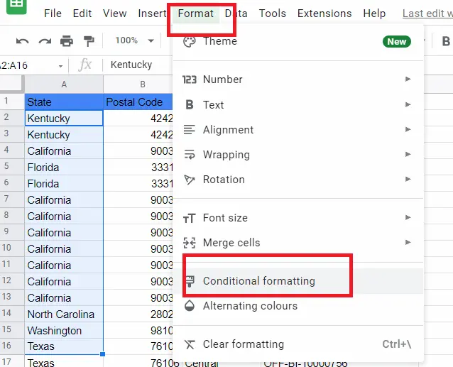Click the bold B Text icon
The height and width of the screenshot is (367, 453).
pos(190,104)
